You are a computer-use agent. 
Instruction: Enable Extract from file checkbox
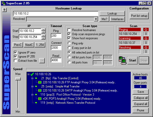[x=15, y=61]
